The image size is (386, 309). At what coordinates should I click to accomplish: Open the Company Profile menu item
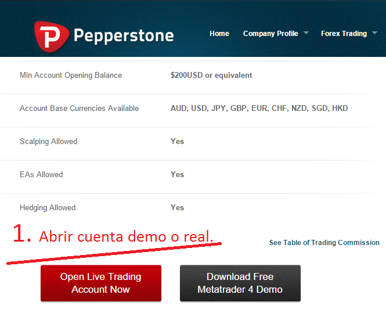(270, 34)
